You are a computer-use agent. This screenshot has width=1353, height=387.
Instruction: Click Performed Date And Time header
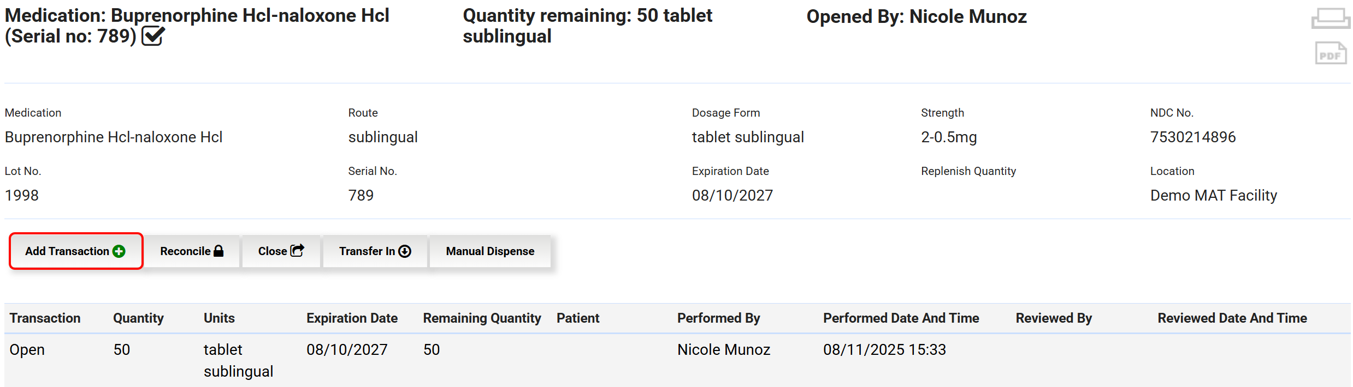pyautogui.click(x=901, y=318)
